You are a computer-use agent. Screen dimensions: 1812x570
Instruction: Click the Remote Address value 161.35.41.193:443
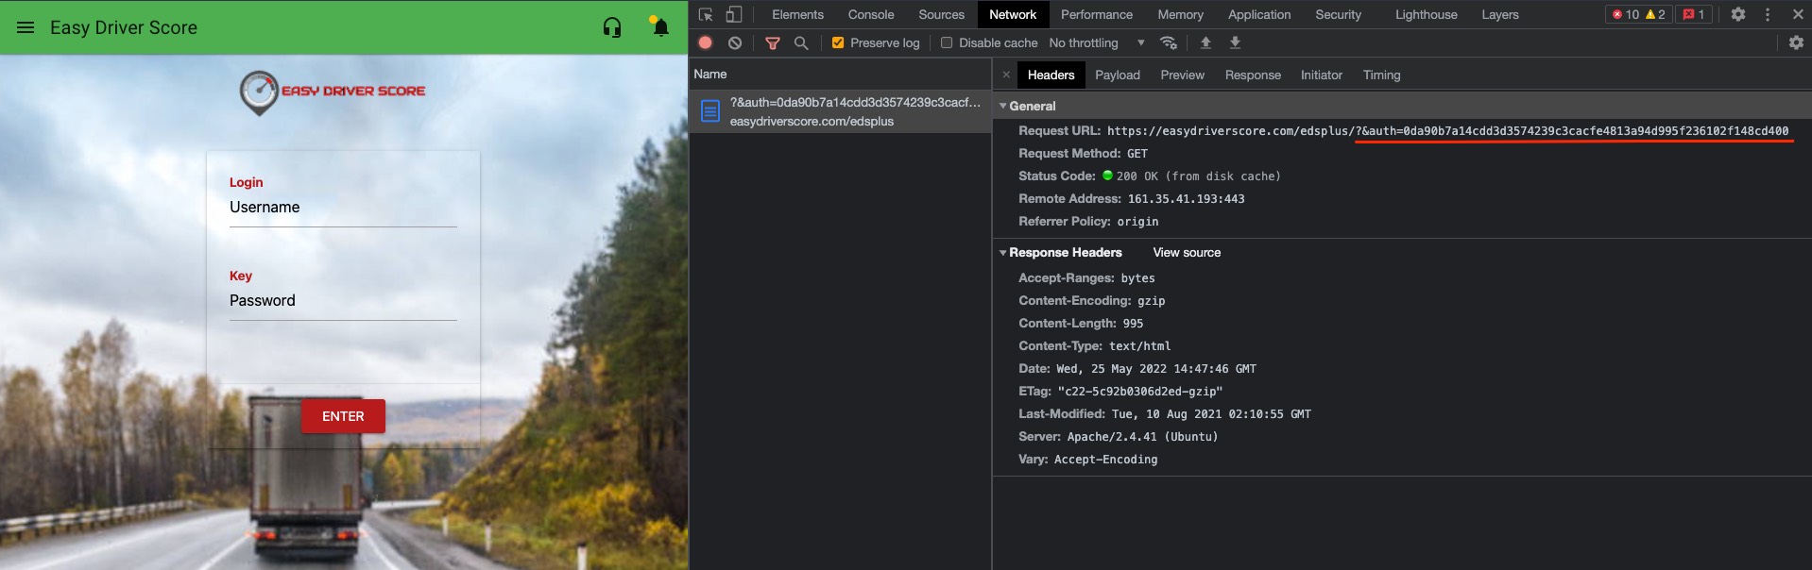click(x=1186, y=199)
